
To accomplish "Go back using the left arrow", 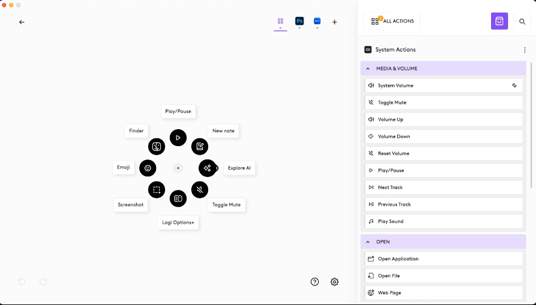I will tap(22, 22).
